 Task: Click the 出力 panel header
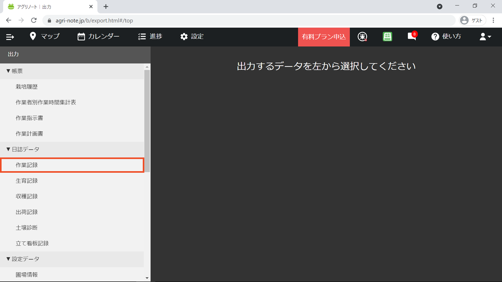pos(75,54)
